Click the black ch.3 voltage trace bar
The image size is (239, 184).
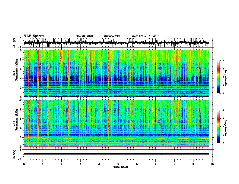pos(116,154)
